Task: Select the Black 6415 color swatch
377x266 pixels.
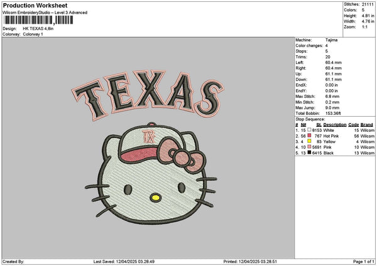Action: [309, 152]
